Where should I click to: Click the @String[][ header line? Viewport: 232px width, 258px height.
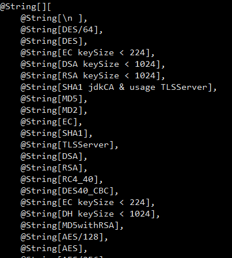(x=25, y=7)
